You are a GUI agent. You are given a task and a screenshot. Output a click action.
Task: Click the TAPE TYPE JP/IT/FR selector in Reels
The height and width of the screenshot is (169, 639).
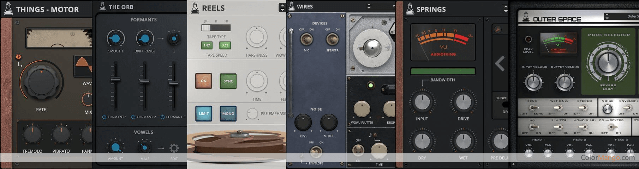[216, 27]
